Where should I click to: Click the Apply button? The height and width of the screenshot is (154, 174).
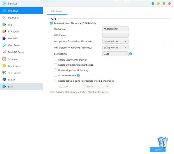pos(158,150)
